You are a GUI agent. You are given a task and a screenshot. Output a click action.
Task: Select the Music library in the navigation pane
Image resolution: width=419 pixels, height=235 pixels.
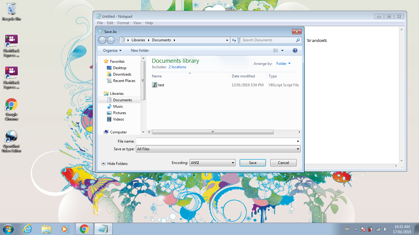[118, 106]
